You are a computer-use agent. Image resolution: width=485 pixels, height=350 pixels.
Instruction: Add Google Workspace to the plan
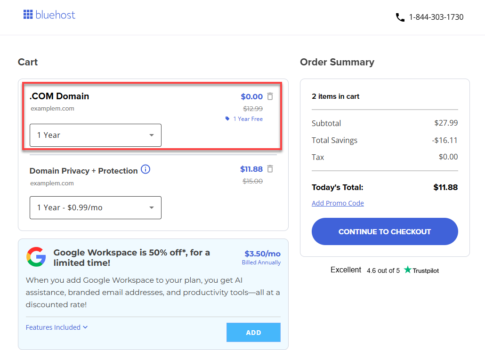(253, 332)
